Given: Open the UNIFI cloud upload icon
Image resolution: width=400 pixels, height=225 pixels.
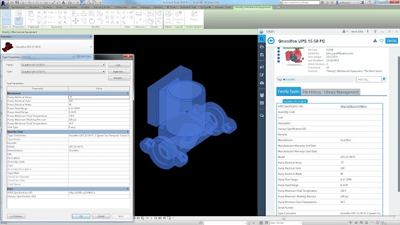Looking at the screenshot, I should 261,83.
